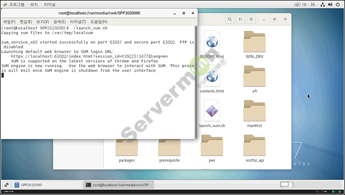345x195 pixels.
Task: Open the 위치 places menu
Action: tap(34, 4)
